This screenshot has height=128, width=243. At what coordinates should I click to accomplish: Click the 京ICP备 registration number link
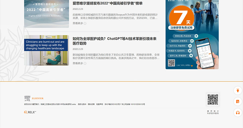point(113,104)
